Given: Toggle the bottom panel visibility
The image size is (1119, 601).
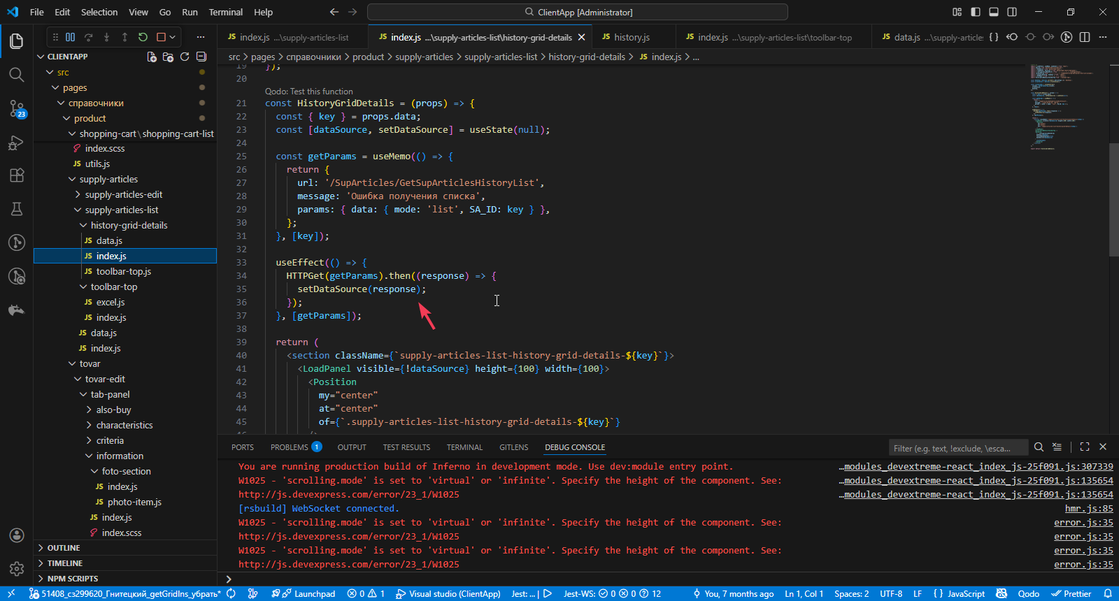Looking at the screenshot, I should pyautogui.click(x=994, y=12).
